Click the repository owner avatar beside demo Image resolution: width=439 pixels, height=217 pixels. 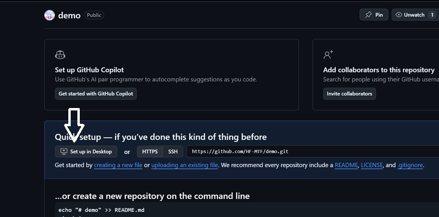click(x=50, y=15)
